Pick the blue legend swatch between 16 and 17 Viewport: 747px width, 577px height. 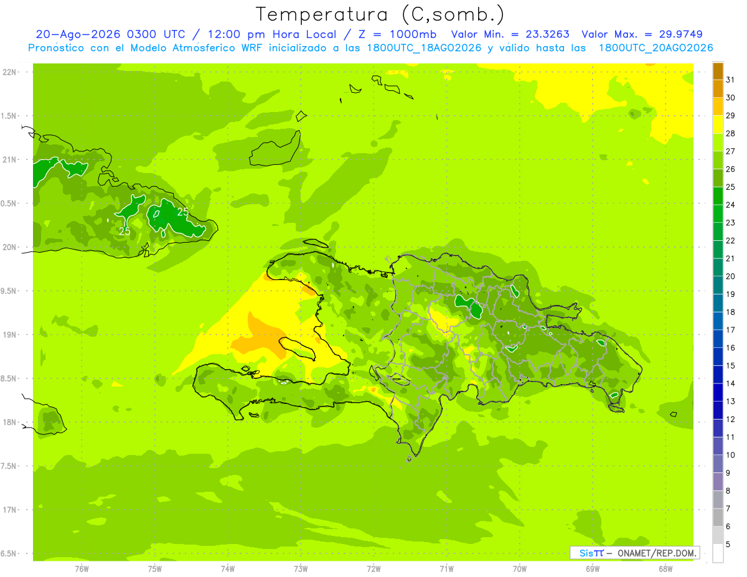click(718, 338)
